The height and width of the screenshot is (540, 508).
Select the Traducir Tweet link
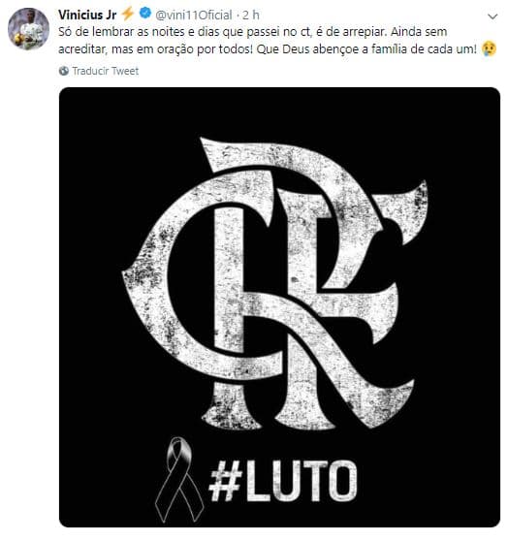106,71
